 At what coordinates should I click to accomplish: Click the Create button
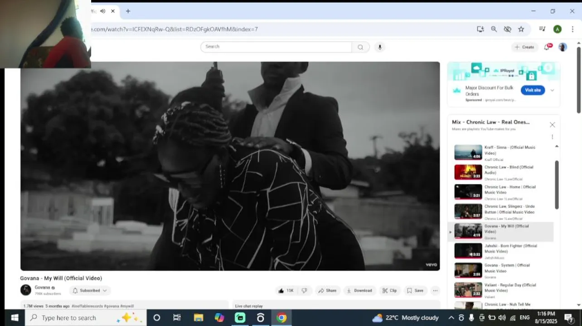coord(524,47)
